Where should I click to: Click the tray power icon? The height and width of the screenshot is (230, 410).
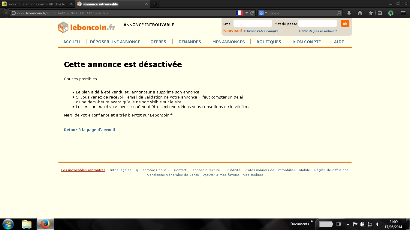click(362, 224)
